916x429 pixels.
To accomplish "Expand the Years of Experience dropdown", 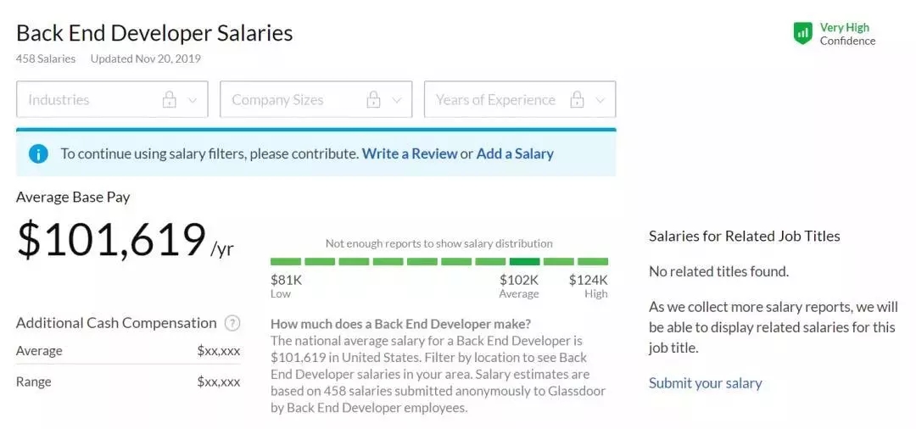I will tap(600, 100).
